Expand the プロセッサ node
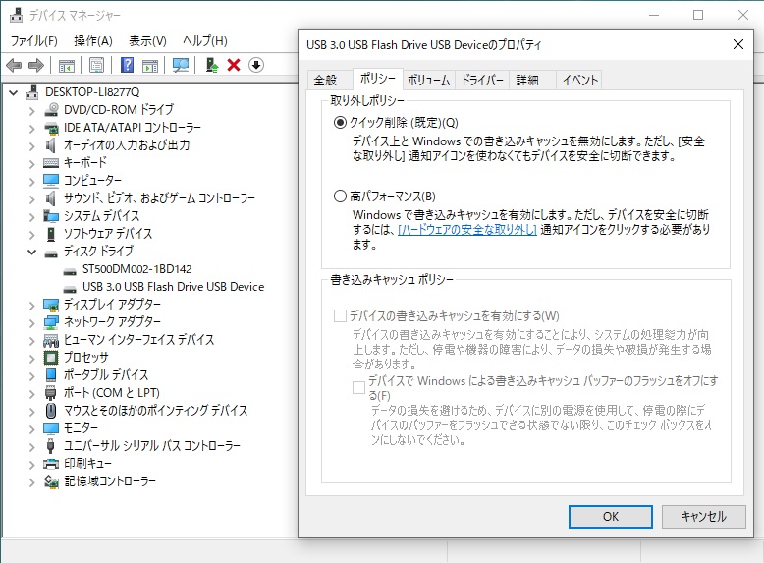Screen dimensions: 764x563 tap(31, 358)
